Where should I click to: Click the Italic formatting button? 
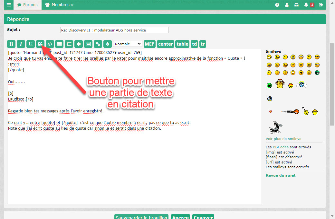point(21,44)
